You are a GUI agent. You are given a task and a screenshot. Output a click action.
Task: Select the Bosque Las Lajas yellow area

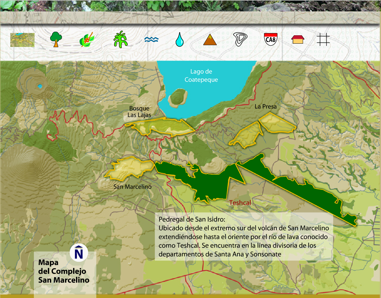tap(162, 126)
